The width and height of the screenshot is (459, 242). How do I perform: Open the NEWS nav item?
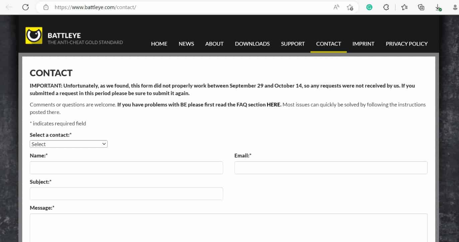click(x=186, y=44)
